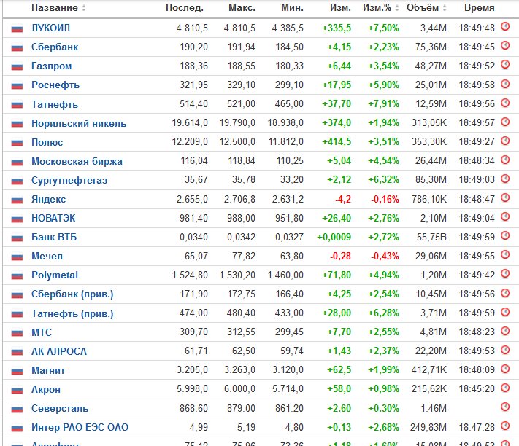Click the clock icon in Роснефть row
519x446 pixels.
(505, 83)
